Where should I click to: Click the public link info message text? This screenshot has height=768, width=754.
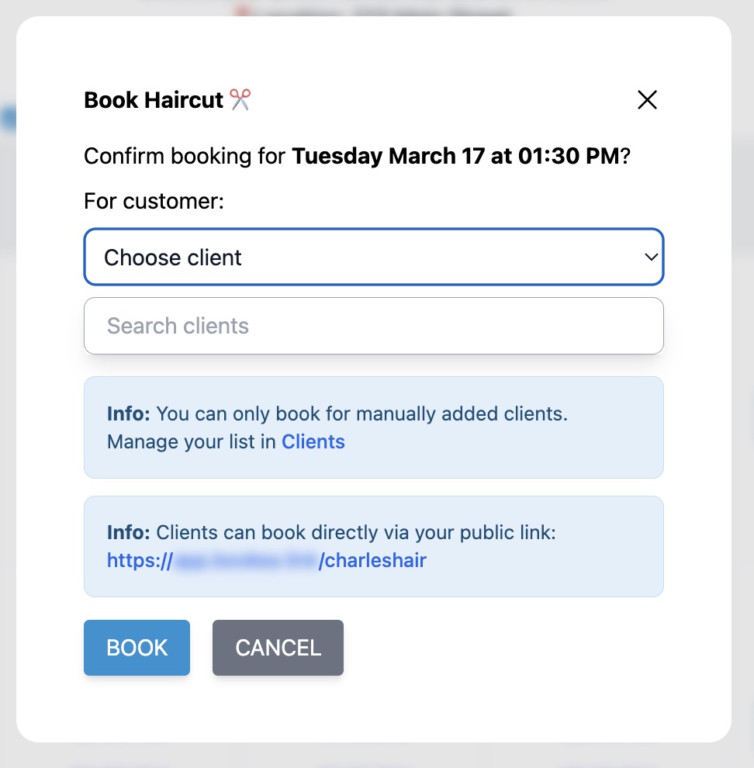point(356,533)
